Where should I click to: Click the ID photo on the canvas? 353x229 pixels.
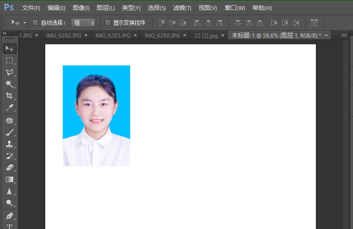click(96, 116)
